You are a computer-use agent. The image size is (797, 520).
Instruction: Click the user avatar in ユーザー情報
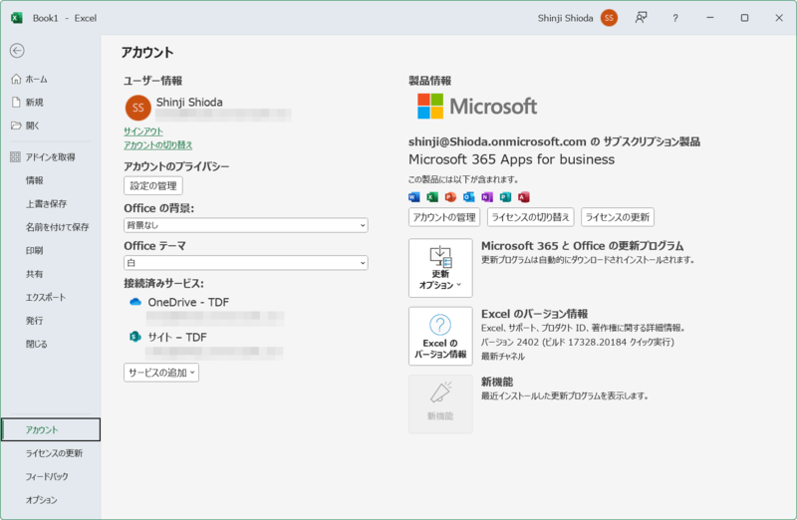click(x=138, y=108)
